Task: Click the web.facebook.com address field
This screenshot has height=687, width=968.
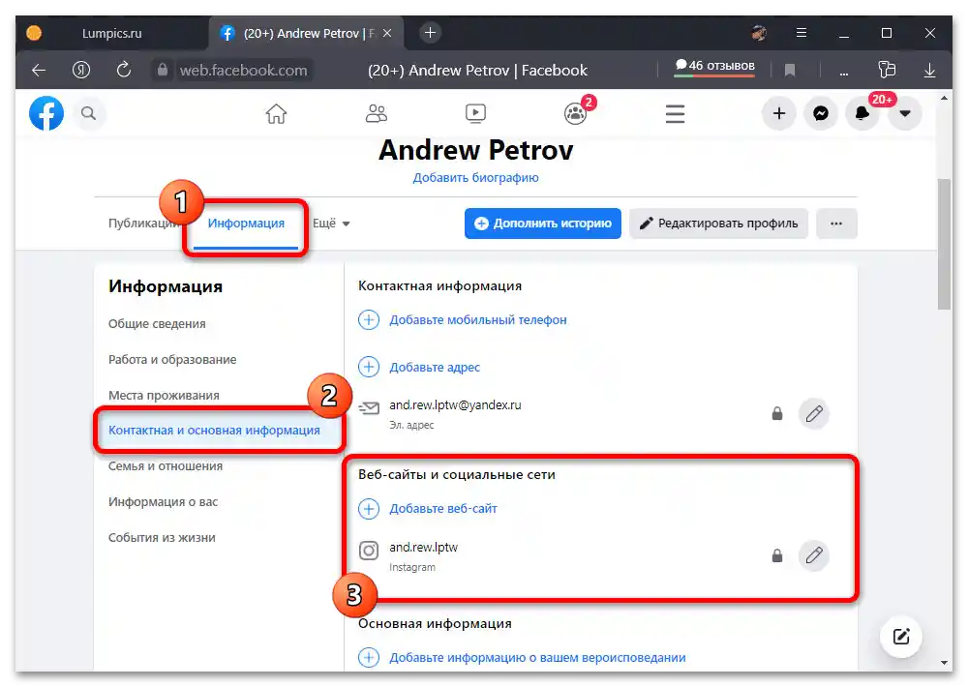Action: pyautogui.click(x=243, y=71)
